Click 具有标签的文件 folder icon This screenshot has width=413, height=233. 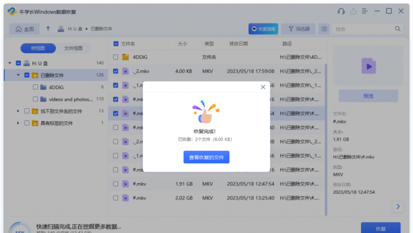click(35, 123)
